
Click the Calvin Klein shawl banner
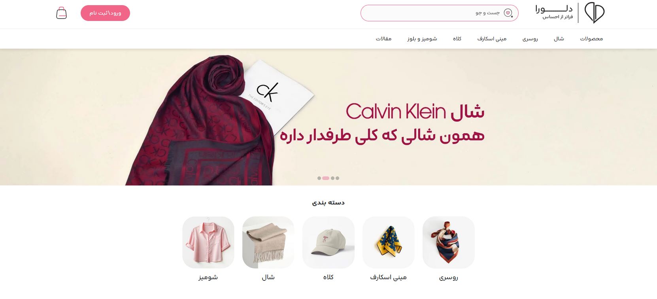[x=328, y=117]
